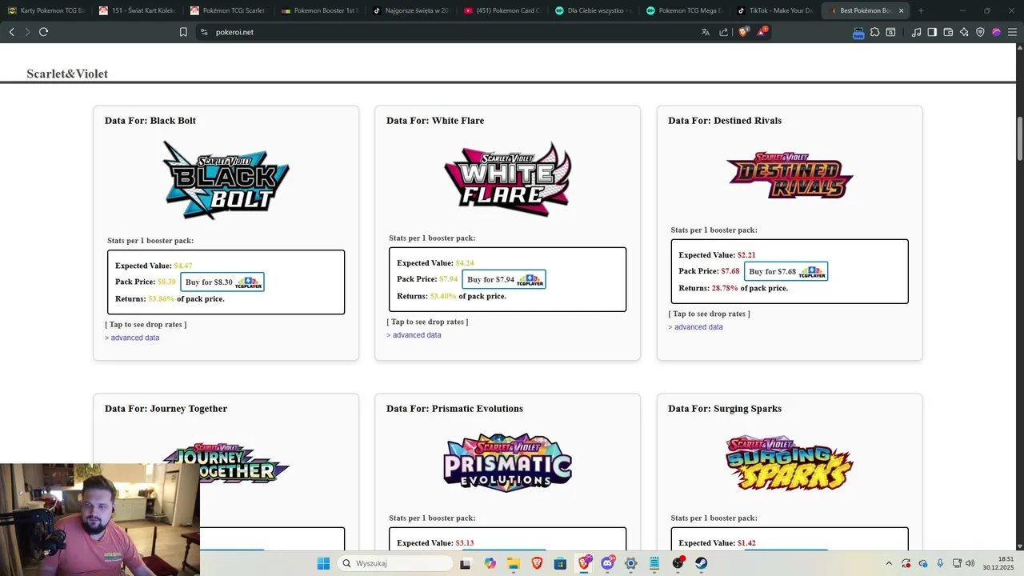This screenshot has width=1024, height=576.
Task: Expand Destined Rivals tap to see drop rates
Action: coord(709,314)
